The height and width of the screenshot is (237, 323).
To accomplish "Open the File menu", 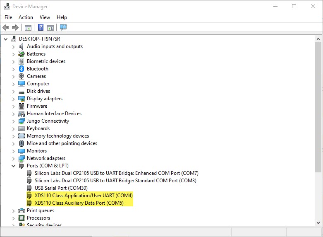I will click(x=8, y=17).
